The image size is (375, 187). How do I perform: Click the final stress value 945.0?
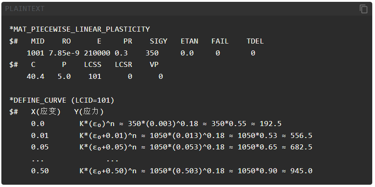pyautogui.click(x=301, y=171)
